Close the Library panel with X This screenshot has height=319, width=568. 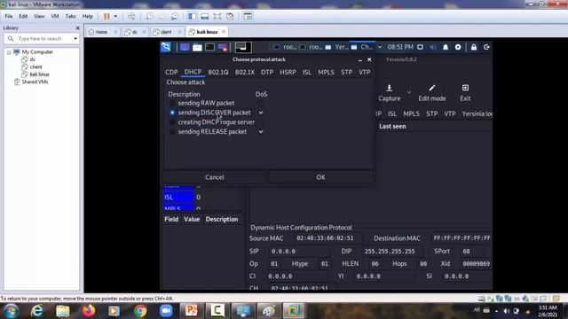(x=77, y=27)
